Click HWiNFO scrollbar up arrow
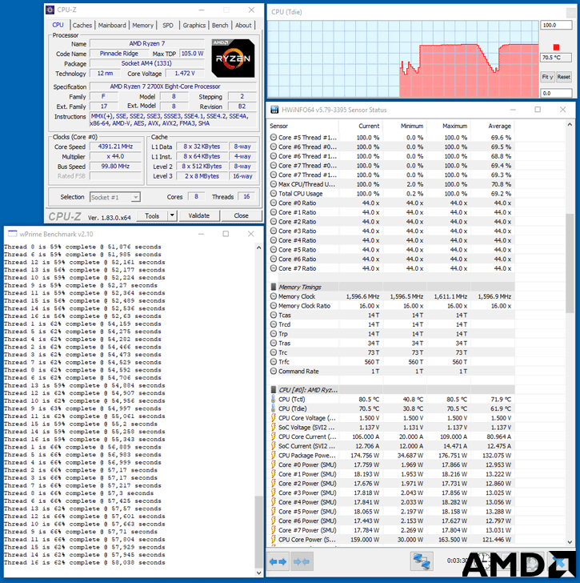This screenshot has height=583, width=580. (570, 125)
